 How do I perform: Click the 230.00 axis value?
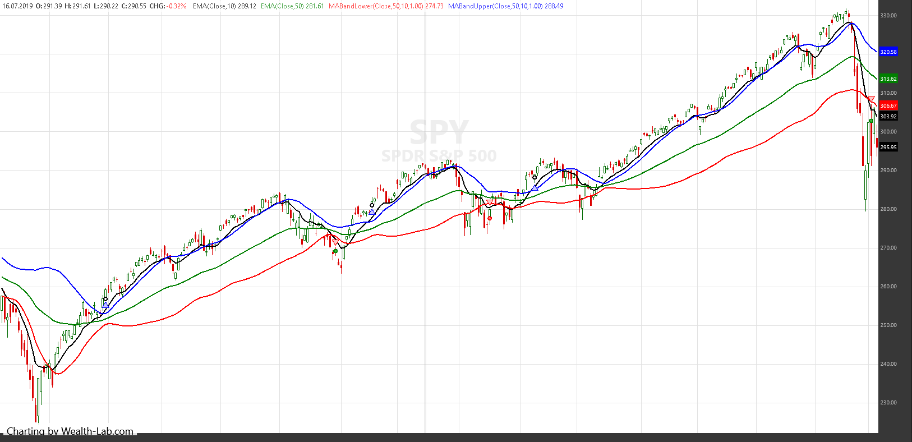pyautogui.click(x=888, y=403)
